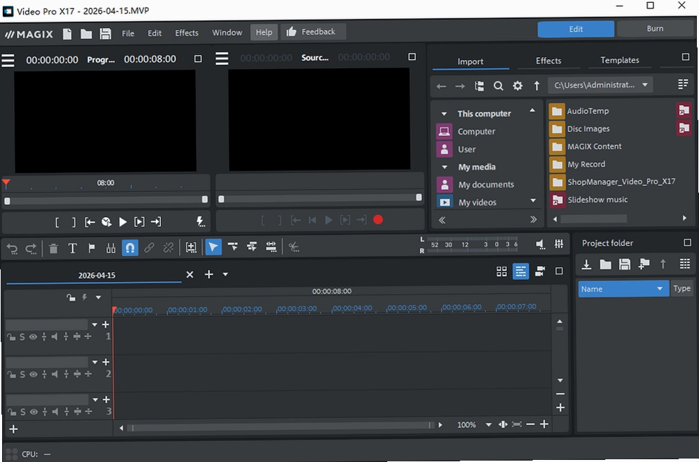Switch to the Templates tab
This screenshot has height=462, width=699.
tap(619, 60)
